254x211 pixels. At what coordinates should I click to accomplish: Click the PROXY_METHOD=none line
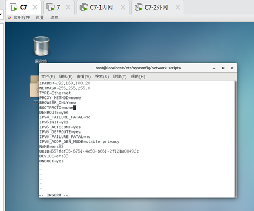[60, 98]
